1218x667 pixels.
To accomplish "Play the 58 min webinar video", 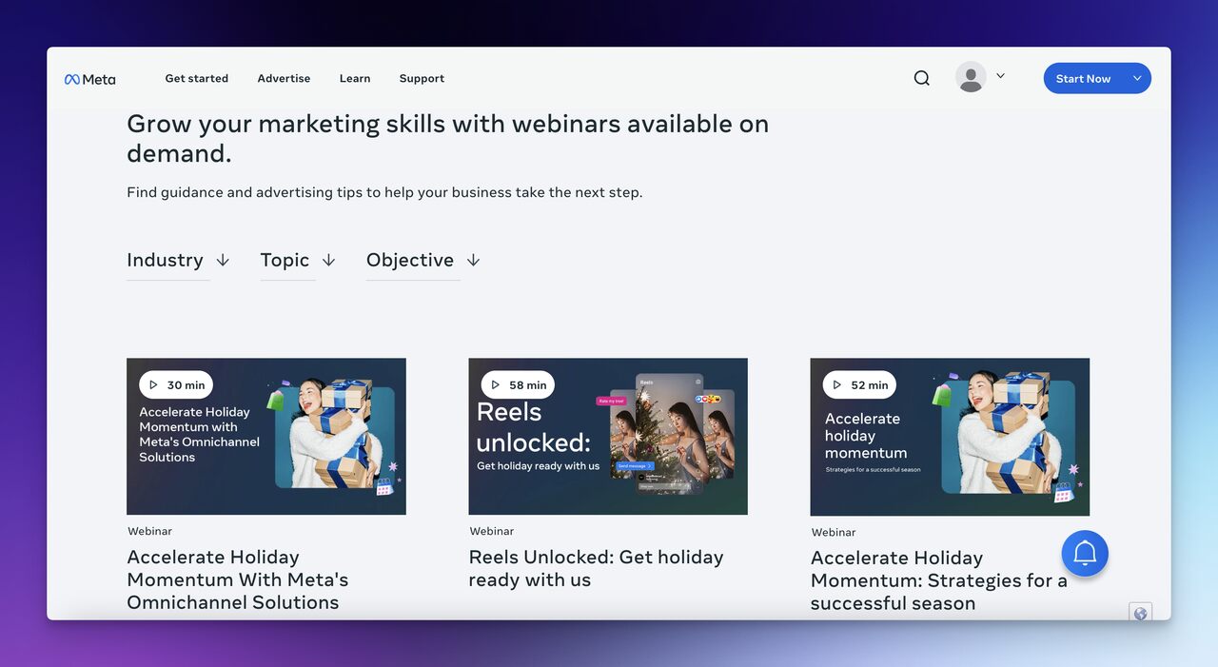I will pyautogui.click(x=518, y=384).
